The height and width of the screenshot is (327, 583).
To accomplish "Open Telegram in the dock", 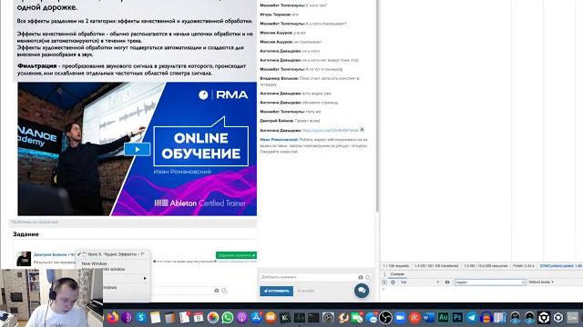I will pos(472,317).
